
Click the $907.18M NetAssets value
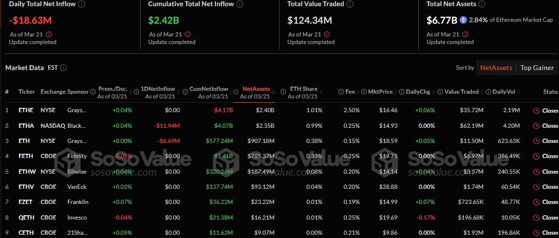click(261, 141)
